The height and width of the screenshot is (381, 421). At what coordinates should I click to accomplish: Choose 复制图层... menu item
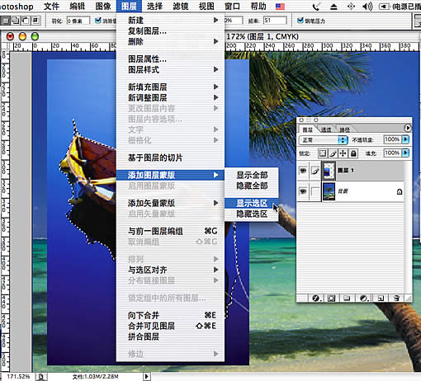[x=170, y=31]
